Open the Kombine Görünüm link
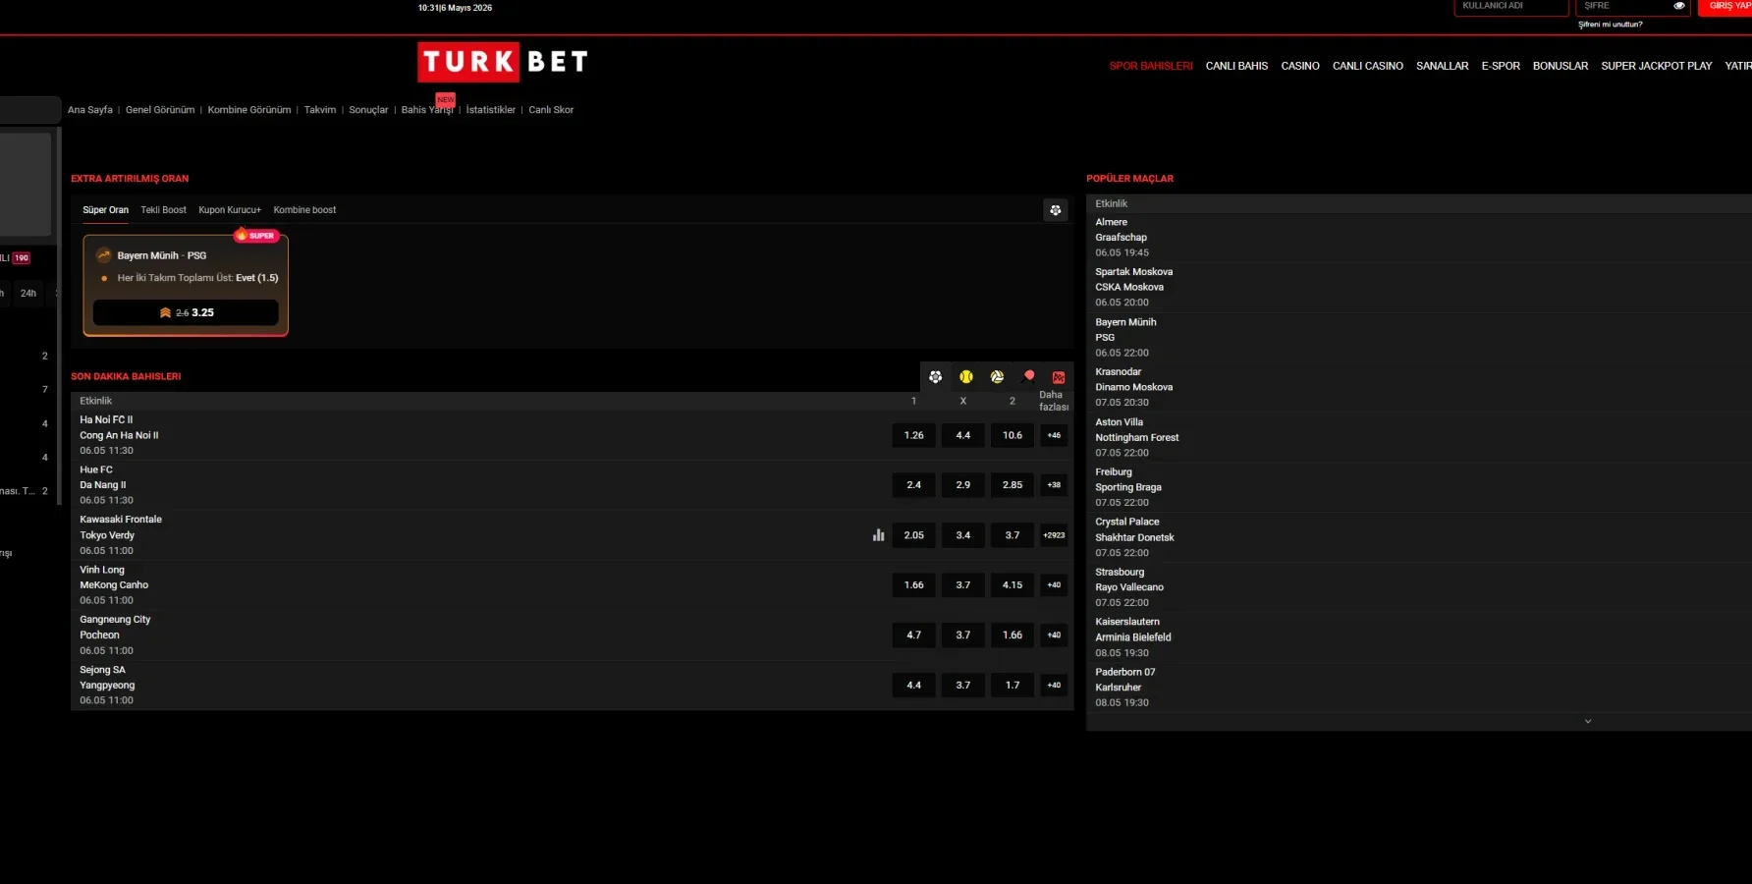Image resolution: width=1752 pixels, height=884 pixels. tap(249, 110)
